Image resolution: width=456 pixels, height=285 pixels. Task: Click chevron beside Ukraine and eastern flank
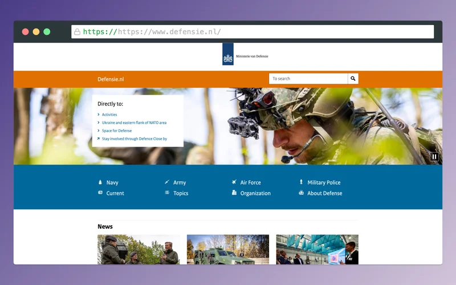pyautogui.click(x=99, y=123)
